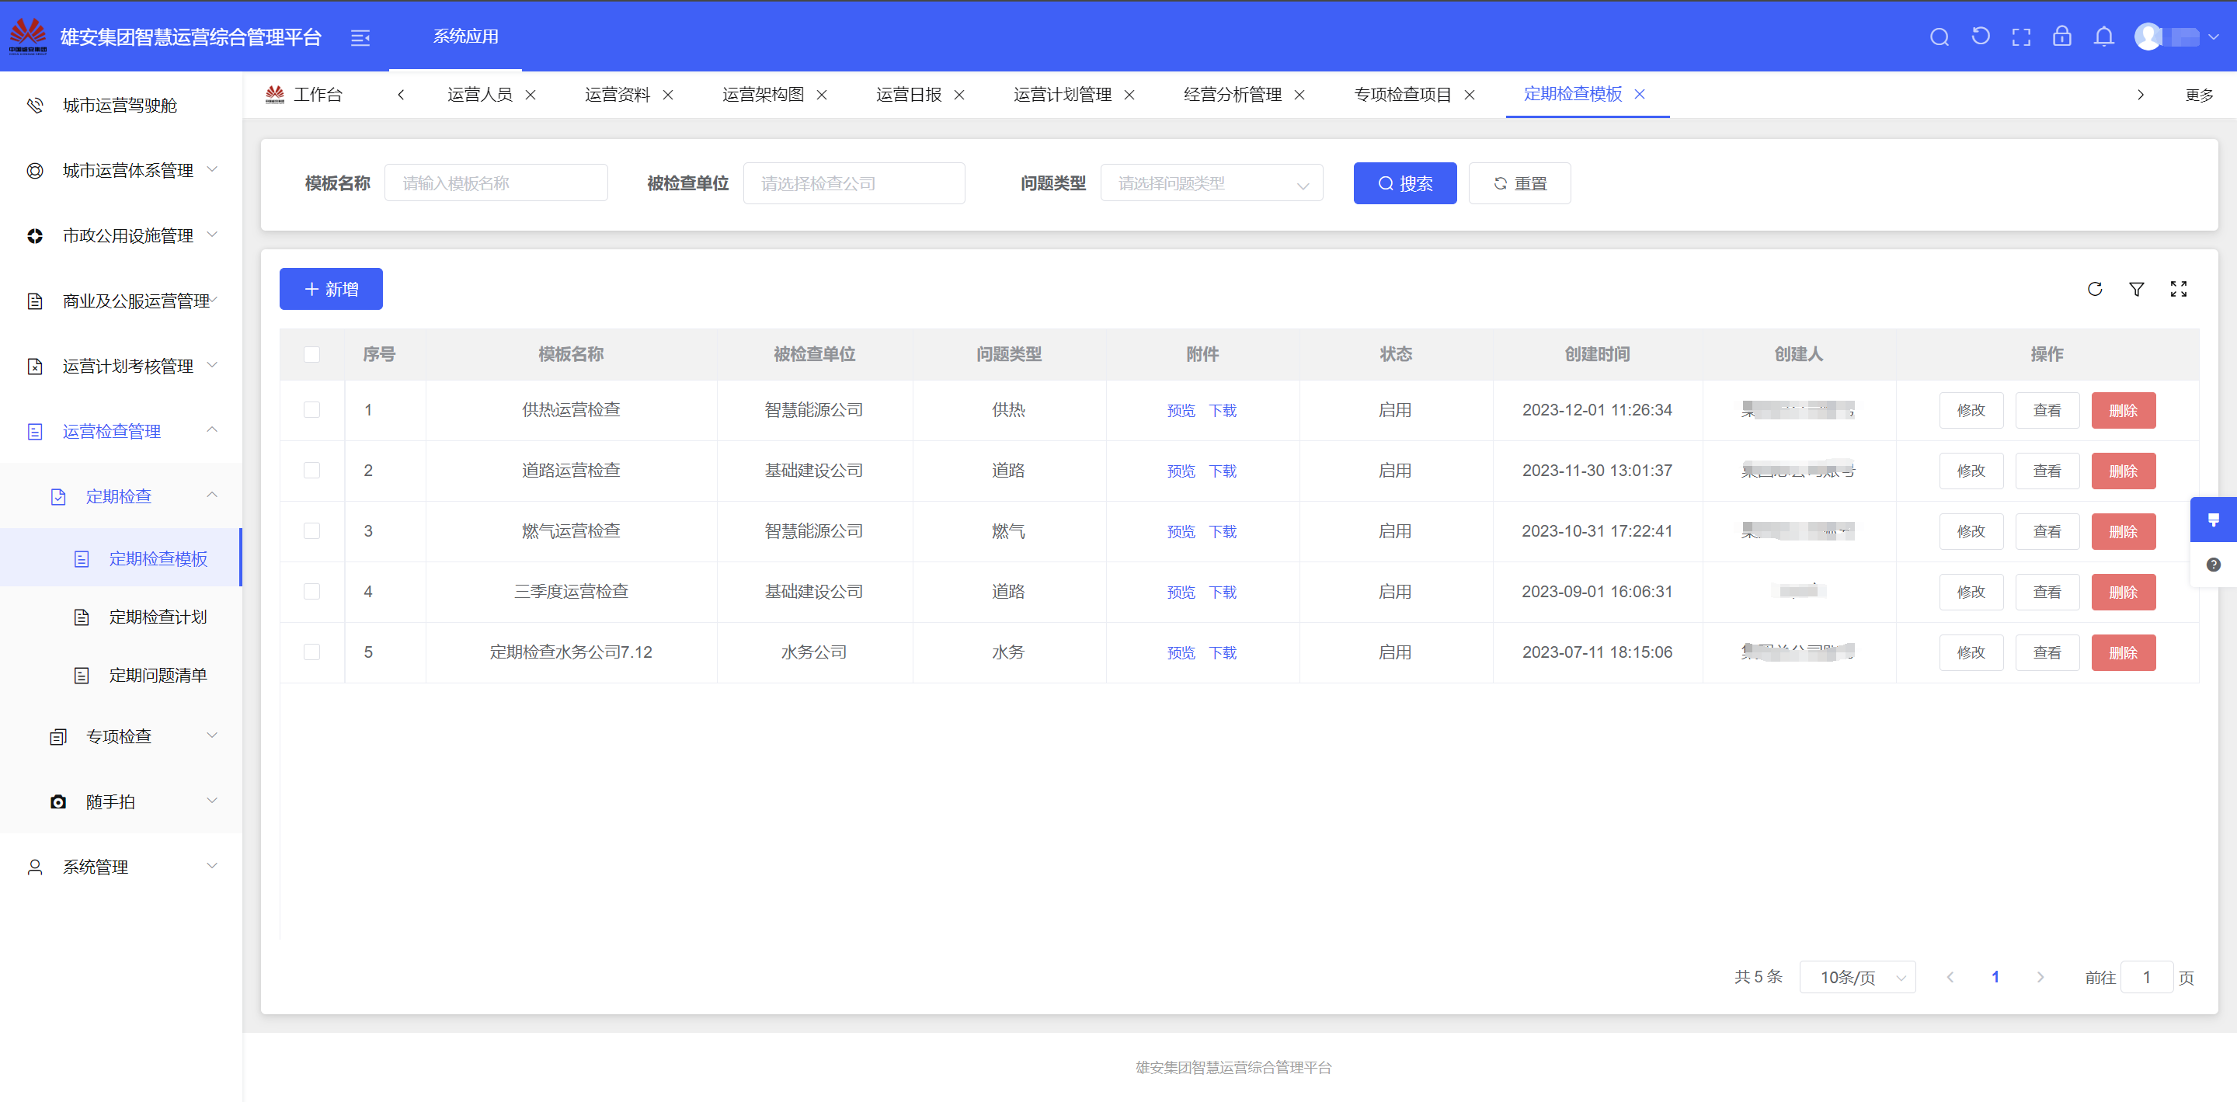
Task: Go to next page arrow in pagination
Action: point(2040,977)
